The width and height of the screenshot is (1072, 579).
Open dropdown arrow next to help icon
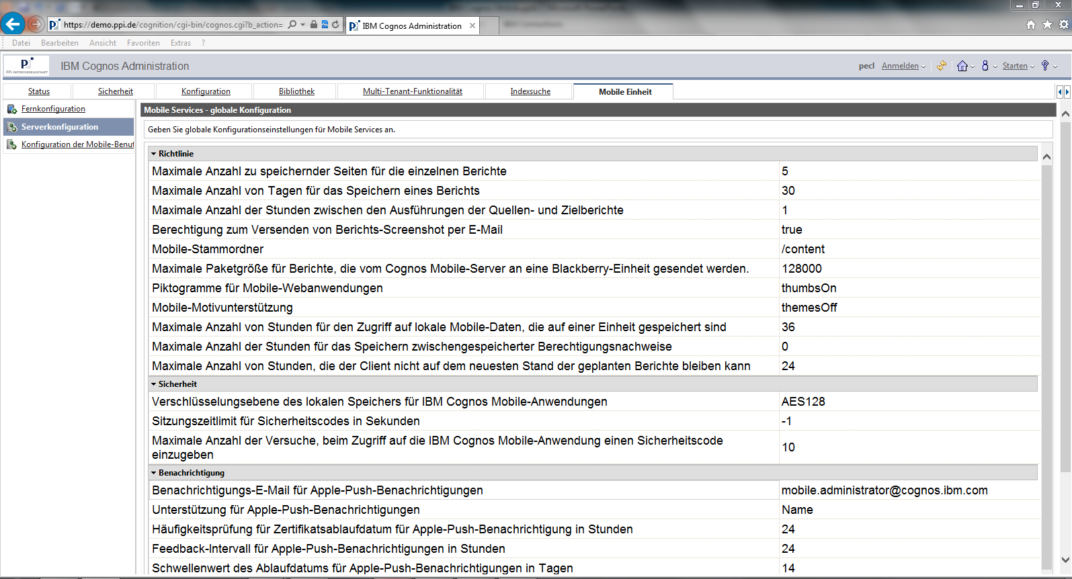[x=1055, y=66]
